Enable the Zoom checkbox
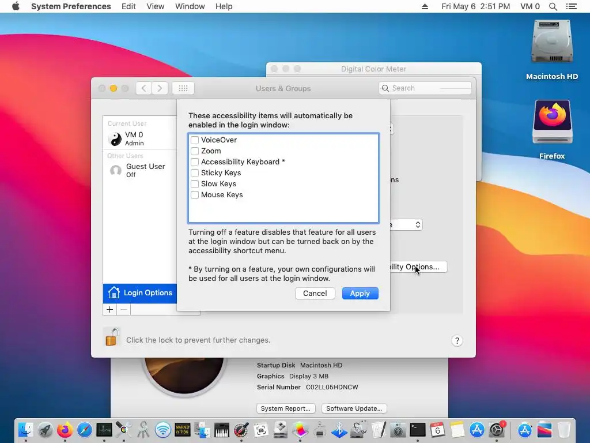 point(195,151)
